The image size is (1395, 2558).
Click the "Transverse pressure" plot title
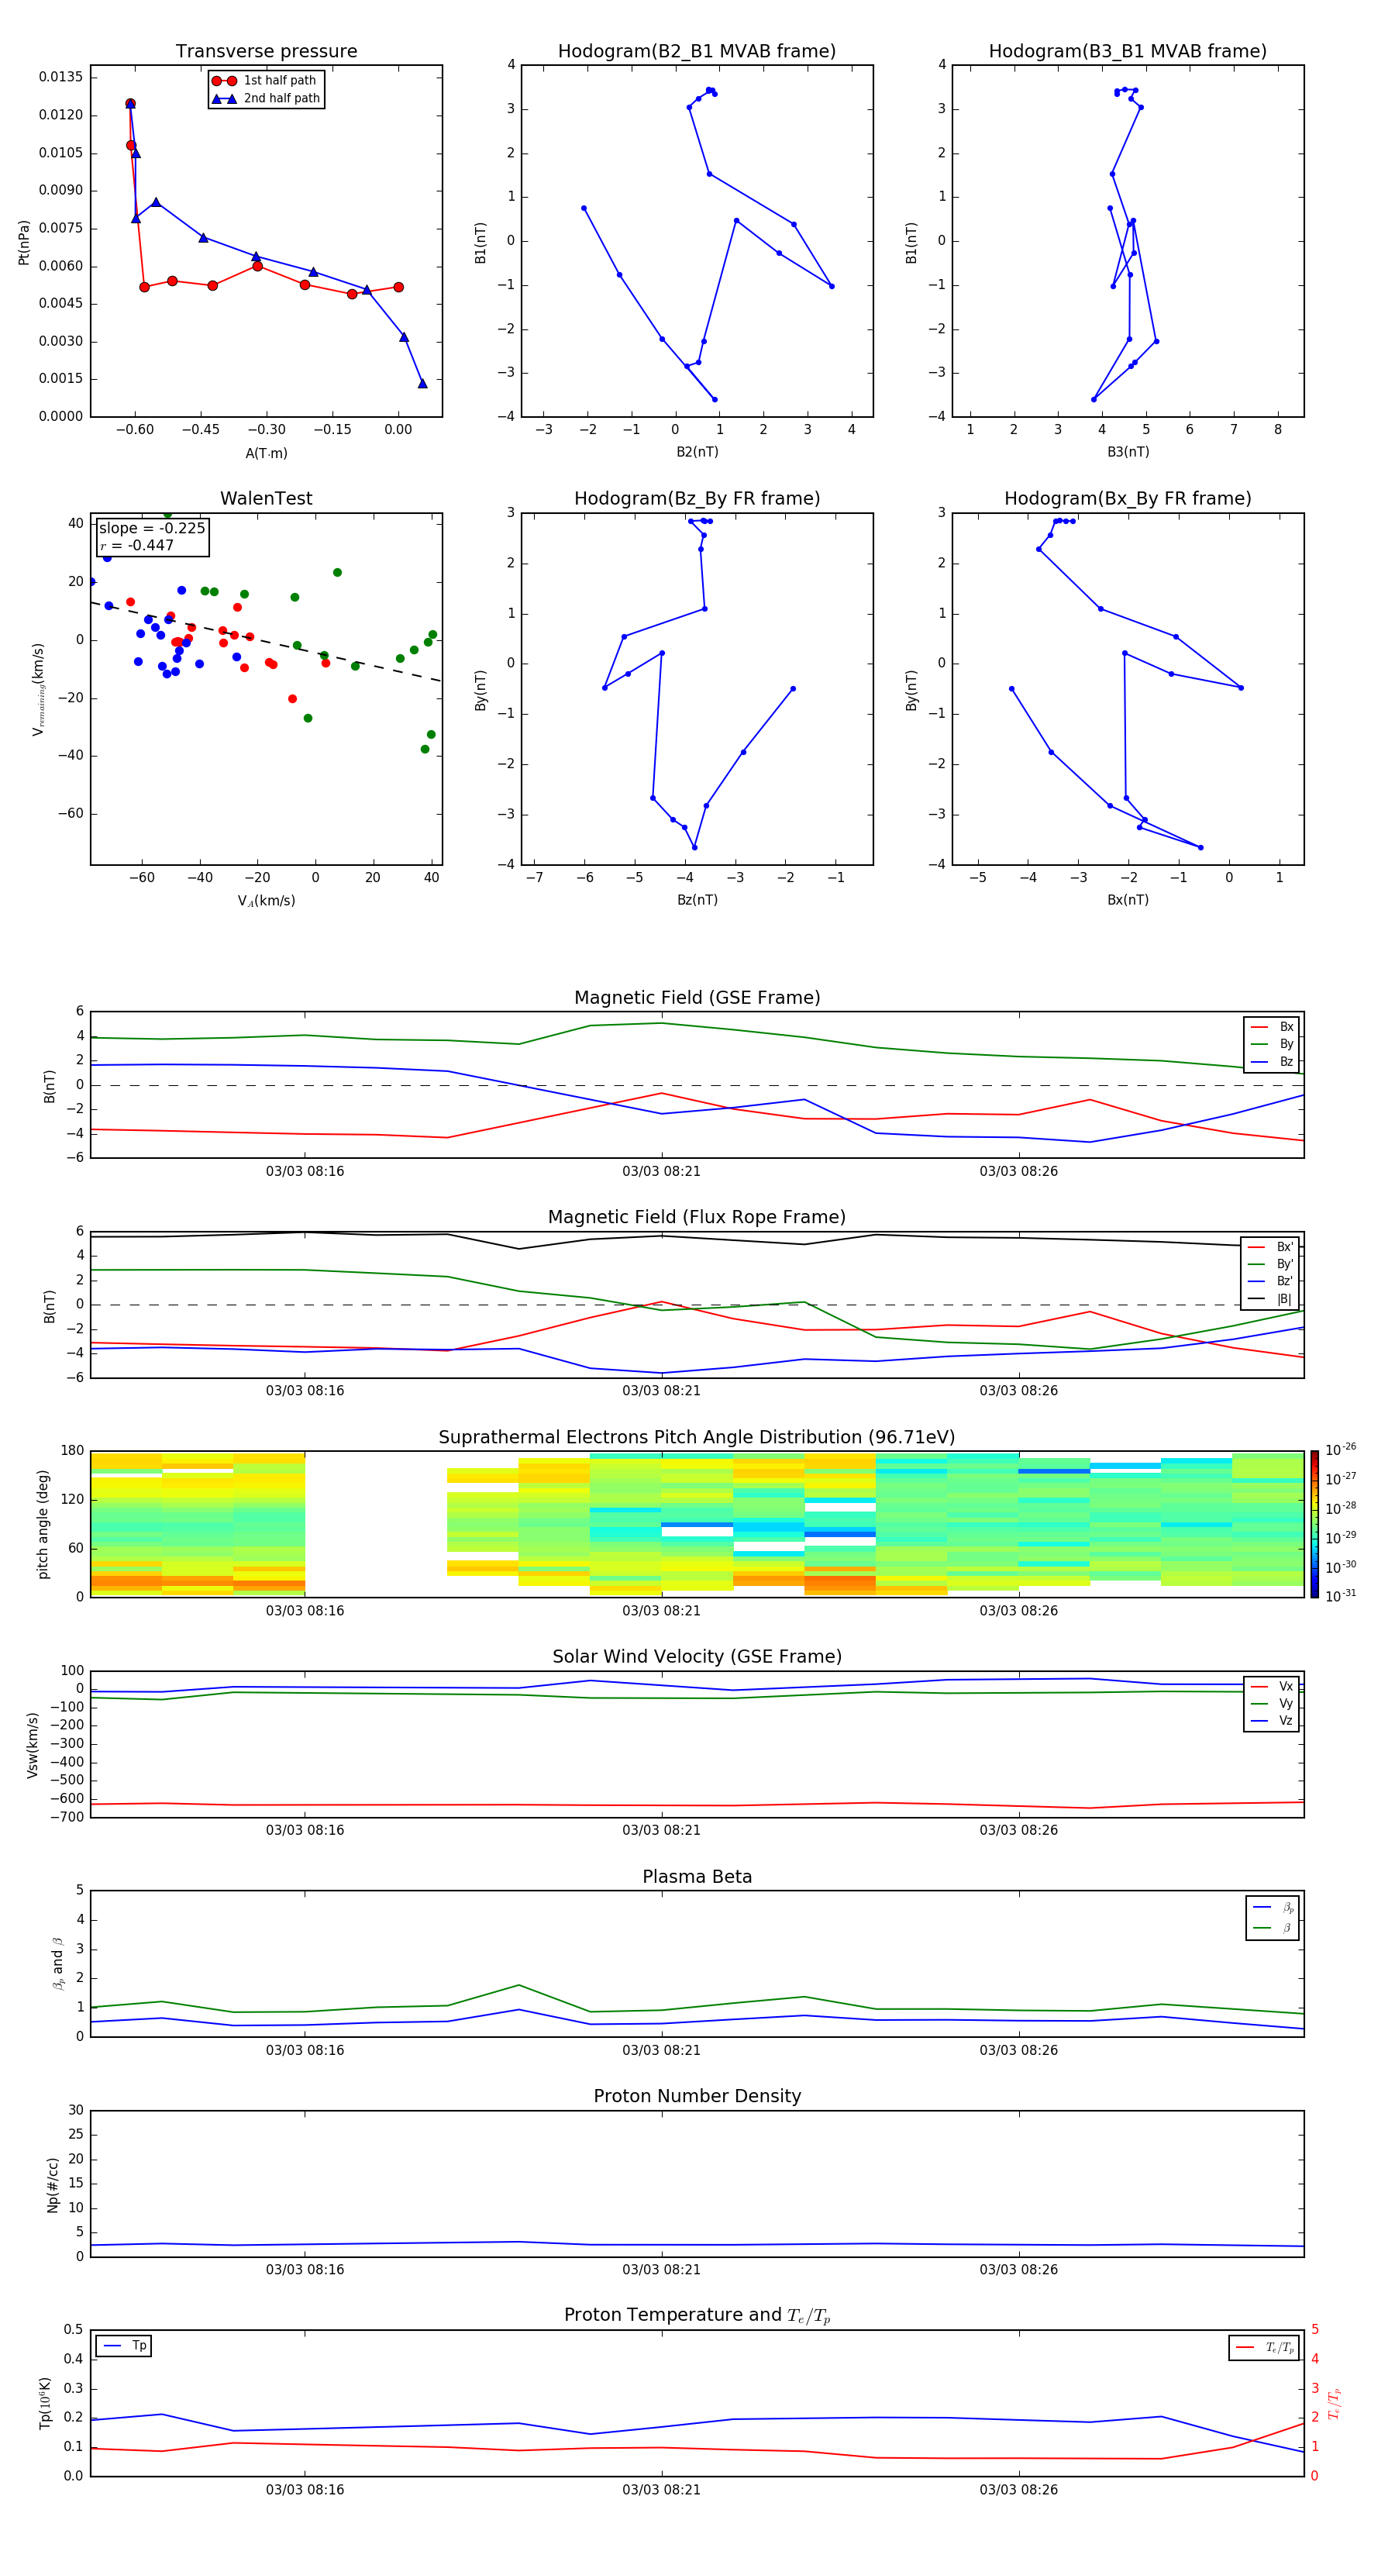pyautogui.click(x=266, y=50)
